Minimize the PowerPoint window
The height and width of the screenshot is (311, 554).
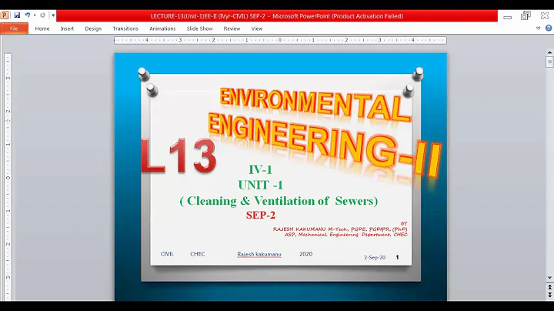point(507,17)
